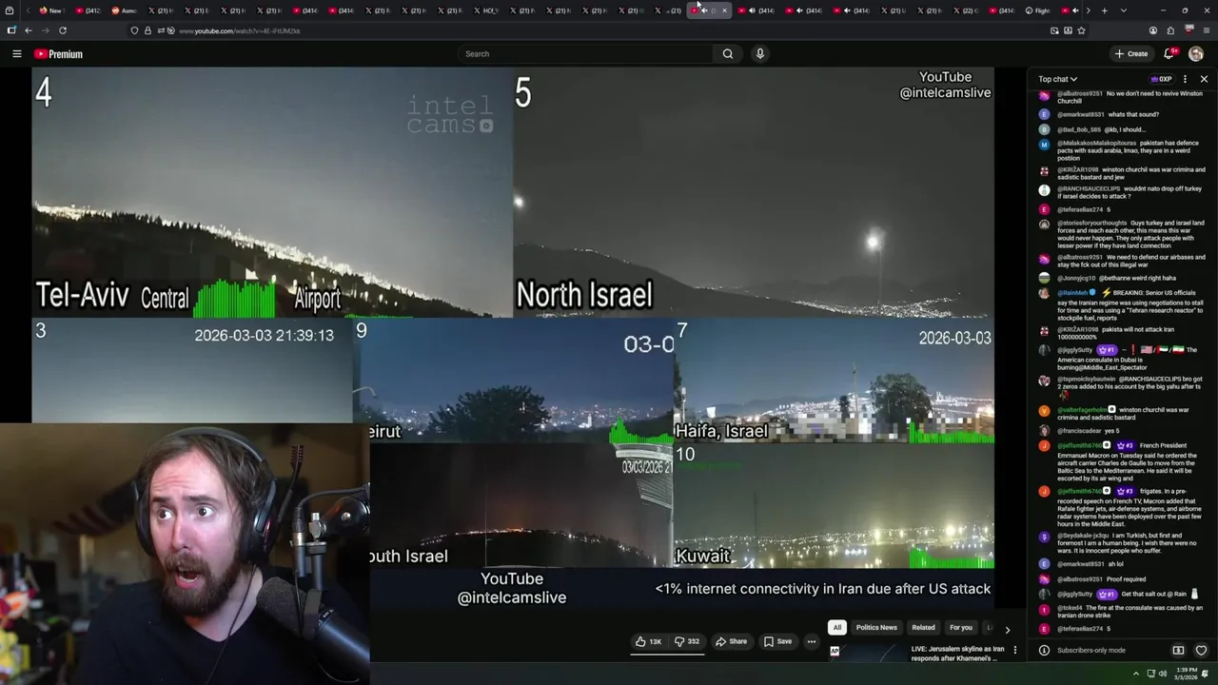
Task: Open Jerusalem skyline AP video thumbnail
Action: click(866, 654)
